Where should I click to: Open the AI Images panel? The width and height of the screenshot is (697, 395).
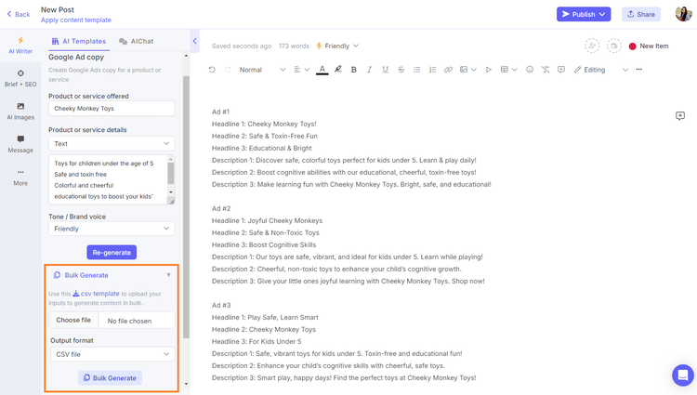(x=20, y=112)
